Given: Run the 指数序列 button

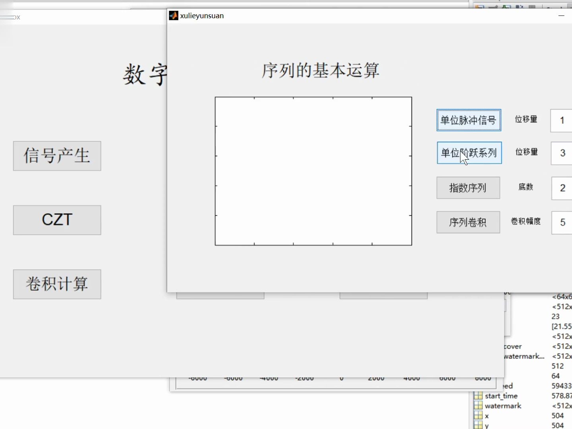Looking at the screenshot, I should pos(468,187).
